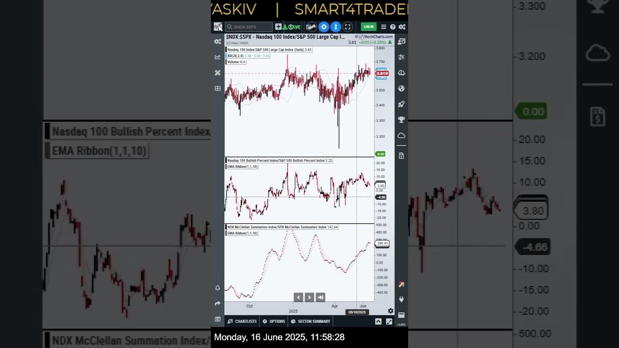Open the CHARTLISTS tab
Image resolution: width=619 pixels, height=348 pixels.
242,321
